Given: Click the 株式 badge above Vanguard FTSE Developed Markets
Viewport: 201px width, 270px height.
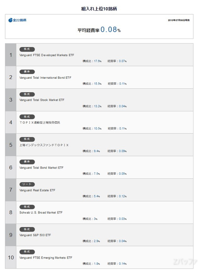Looking at the screenshot, I should click(x=27, y=49).
